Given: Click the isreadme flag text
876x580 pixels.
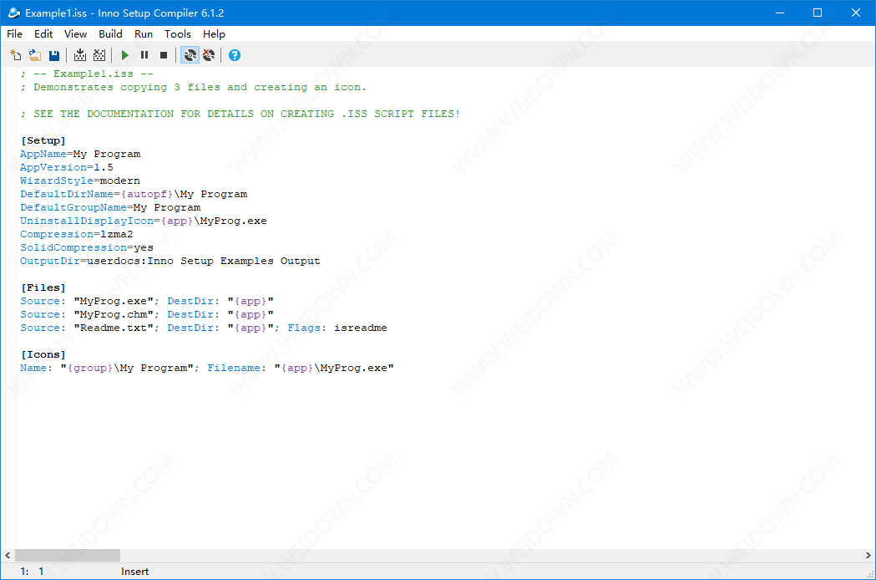Looking at the screenshot, I should click(x=361, y=328).
